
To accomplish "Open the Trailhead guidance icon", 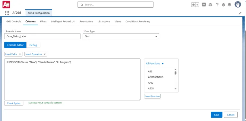I will coord(210,5).
